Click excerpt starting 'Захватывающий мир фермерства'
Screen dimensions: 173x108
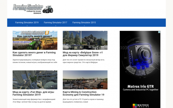coord(34,100)
